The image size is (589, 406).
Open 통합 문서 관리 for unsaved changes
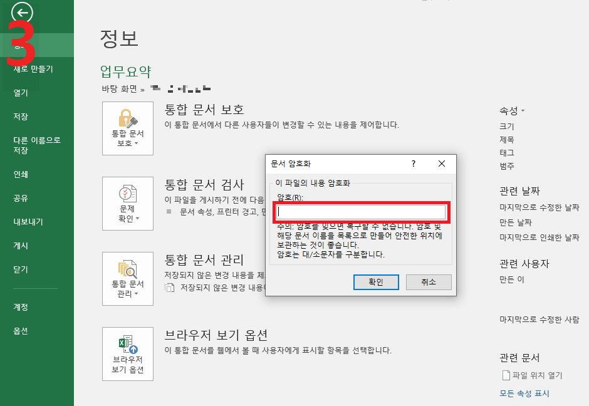point(128,279)
